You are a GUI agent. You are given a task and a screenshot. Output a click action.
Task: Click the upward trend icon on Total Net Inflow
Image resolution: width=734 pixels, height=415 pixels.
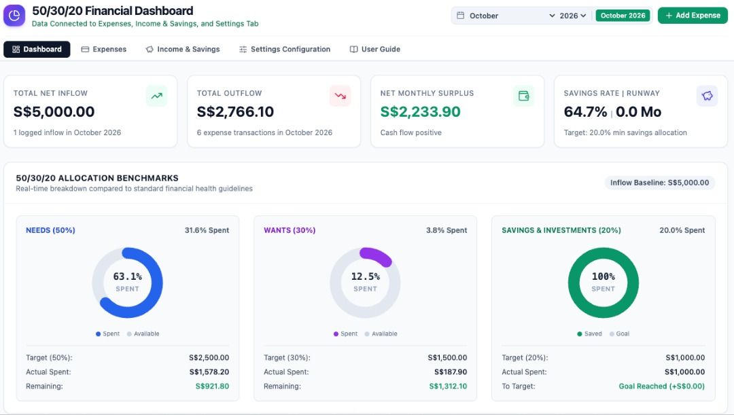point(156,96)
